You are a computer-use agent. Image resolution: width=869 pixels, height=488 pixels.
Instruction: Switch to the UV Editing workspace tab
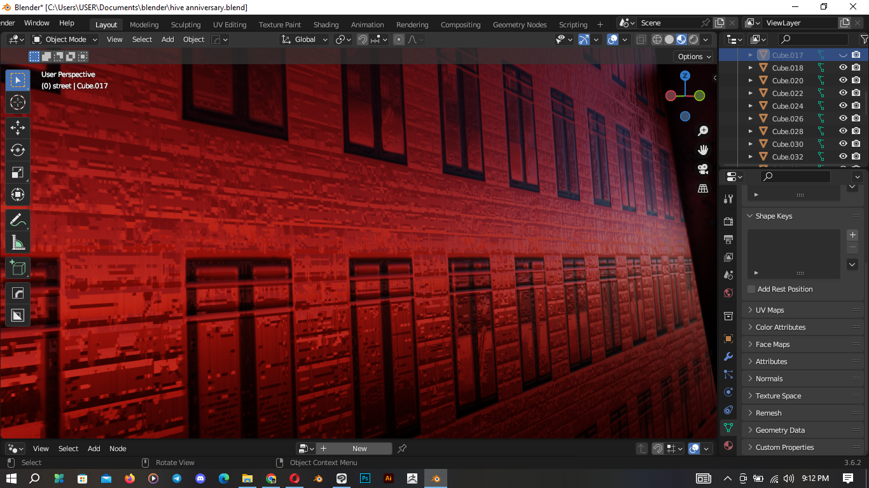click(x=230, y=25)
